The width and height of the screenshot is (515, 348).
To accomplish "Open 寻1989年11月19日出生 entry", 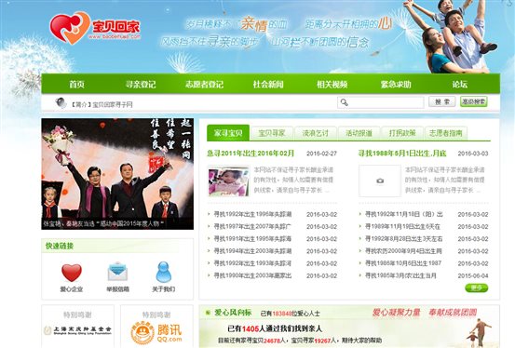I will coord(402,226).
